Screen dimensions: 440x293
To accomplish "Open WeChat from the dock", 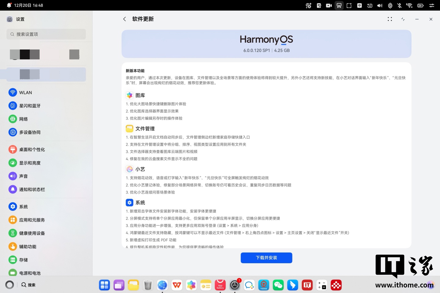I will (x=278, y=285).
